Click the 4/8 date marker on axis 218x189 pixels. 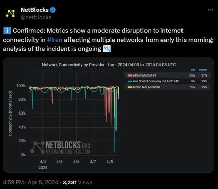pos(110,162)
